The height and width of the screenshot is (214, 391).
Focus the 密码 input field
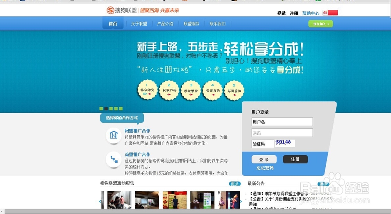coord(282,133)
